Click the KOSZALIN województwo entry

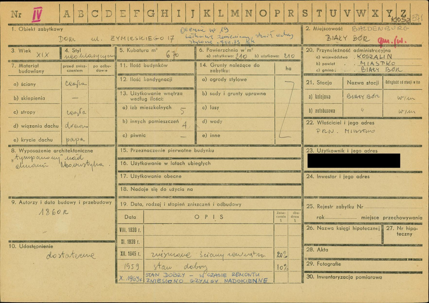(374, 57)
